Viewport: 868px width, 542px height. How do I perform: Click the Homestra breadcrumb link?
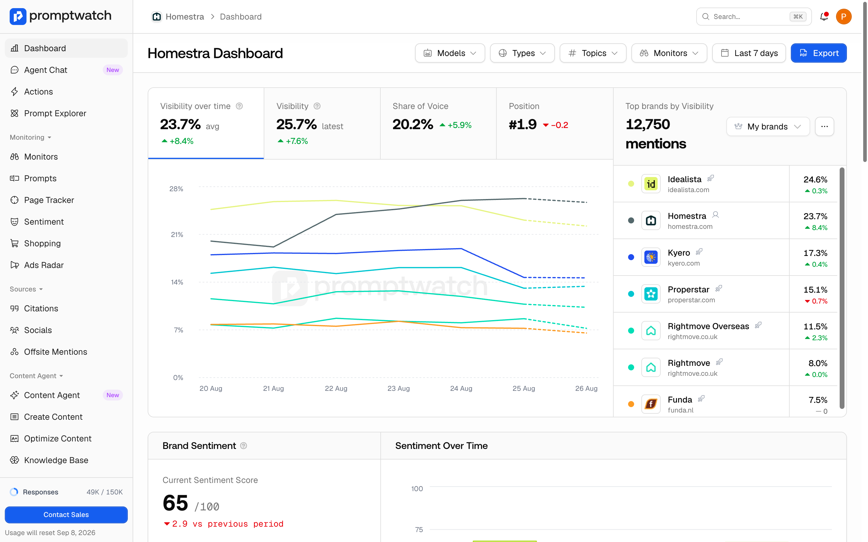(x=184, y=17)
